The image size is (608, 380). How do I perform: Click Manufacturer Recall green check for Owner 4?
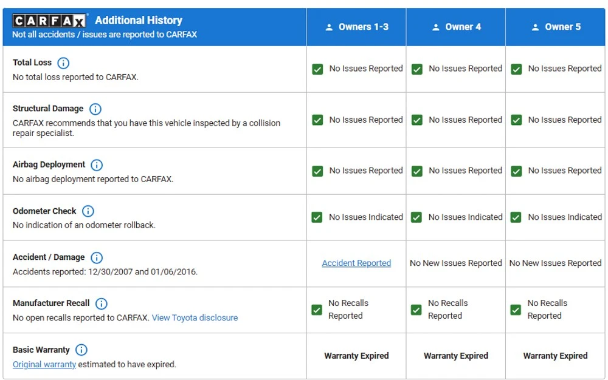[x=416, y=310]
